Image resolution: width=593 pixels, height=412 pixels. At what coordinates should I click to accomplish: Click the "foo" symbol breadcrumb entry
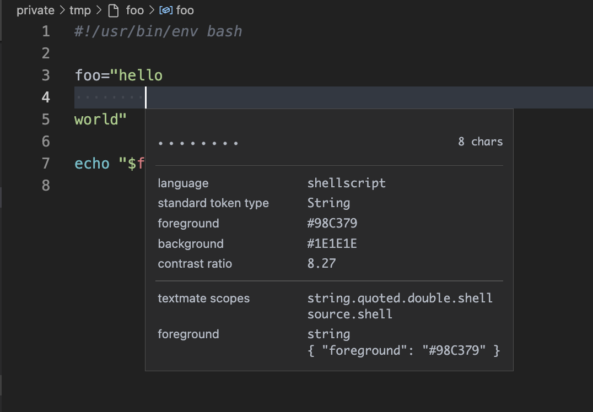184,10
